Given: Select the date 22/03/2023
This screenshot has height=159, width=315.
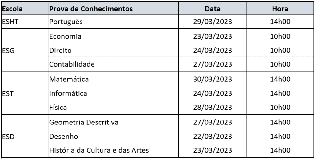Looking at the screenshot, I should point(212,136).
